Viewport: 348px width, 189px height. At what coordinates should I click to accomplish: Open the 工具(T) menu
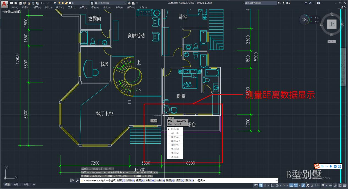click(x=71, y=7)
